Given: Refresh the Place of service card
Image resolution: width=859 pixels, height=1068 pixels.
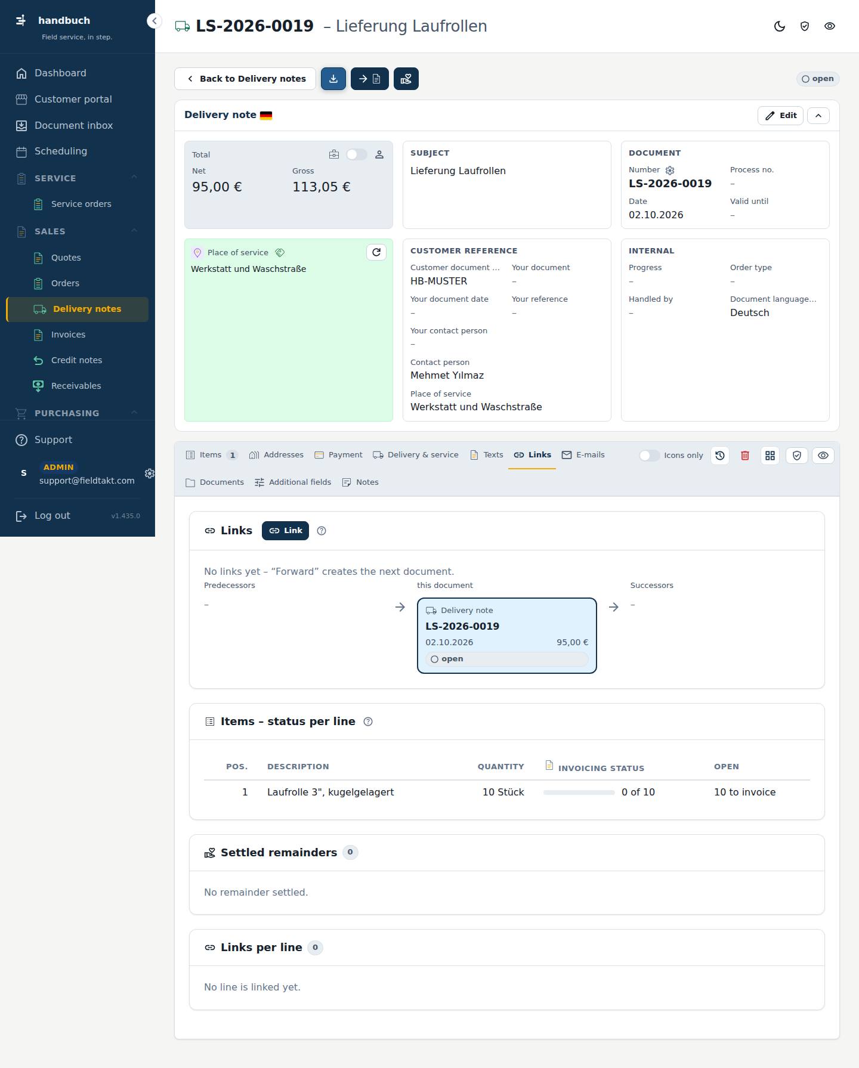Looking at the screenshot, I should (376, 252).
